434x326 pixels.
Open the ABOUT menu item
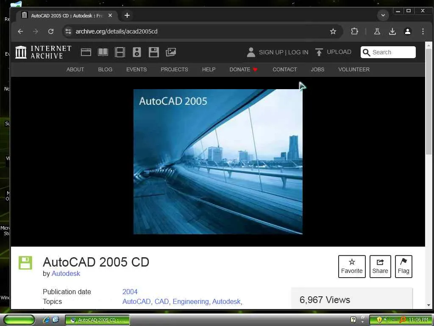pyautogui.click(x=75, y=70)
